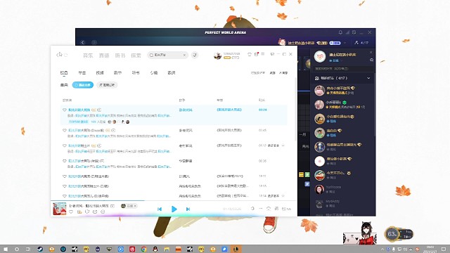Skip to the previous track
The image size is (450, 253).
click(160, 209)
